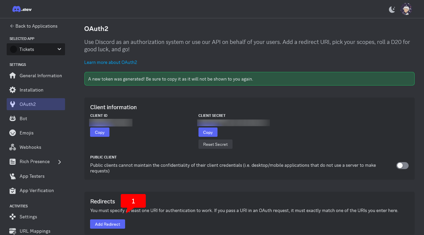
Task: Enable the Public Client switch
Action: point(402,165)
